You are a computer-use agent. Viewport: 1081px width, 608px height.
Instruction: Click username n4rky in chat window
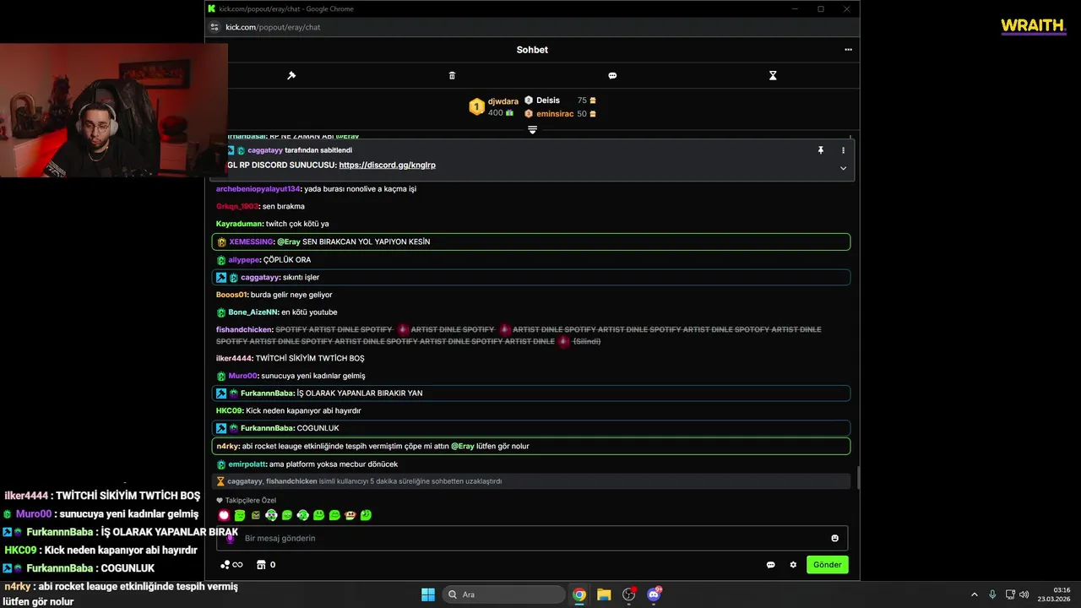pos(227,446)
